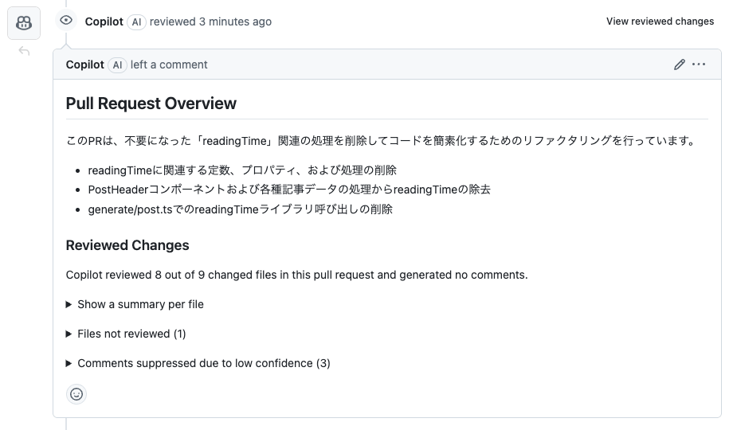This screenshot has width=733, height=430.
Task: Expand 'Comments suppressed due to low confidence'
Action: click(198, 363)
